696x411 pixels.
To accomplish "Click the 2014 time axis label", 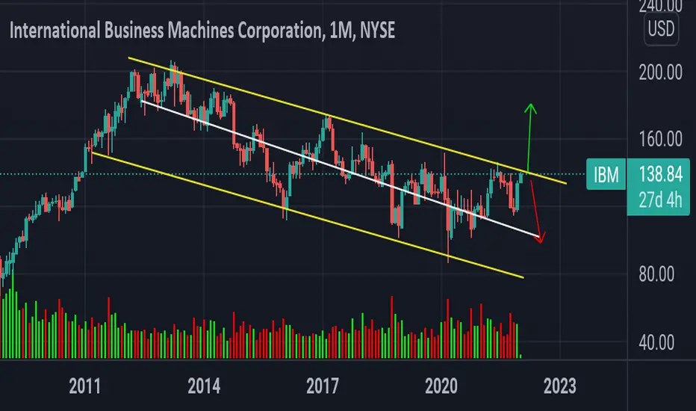I will point(204,386).
